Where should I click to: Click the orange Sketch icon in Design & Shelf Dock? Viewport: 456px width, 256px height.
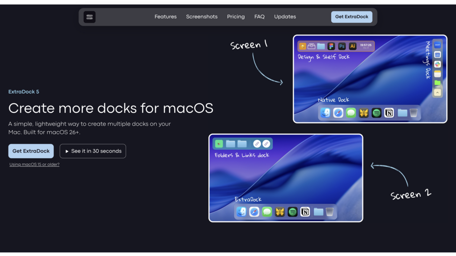303,46
